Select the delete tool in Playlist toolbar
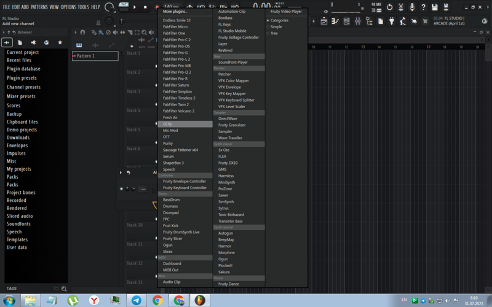The height and width of the screenshot is (307, 492). click(108, 33)
